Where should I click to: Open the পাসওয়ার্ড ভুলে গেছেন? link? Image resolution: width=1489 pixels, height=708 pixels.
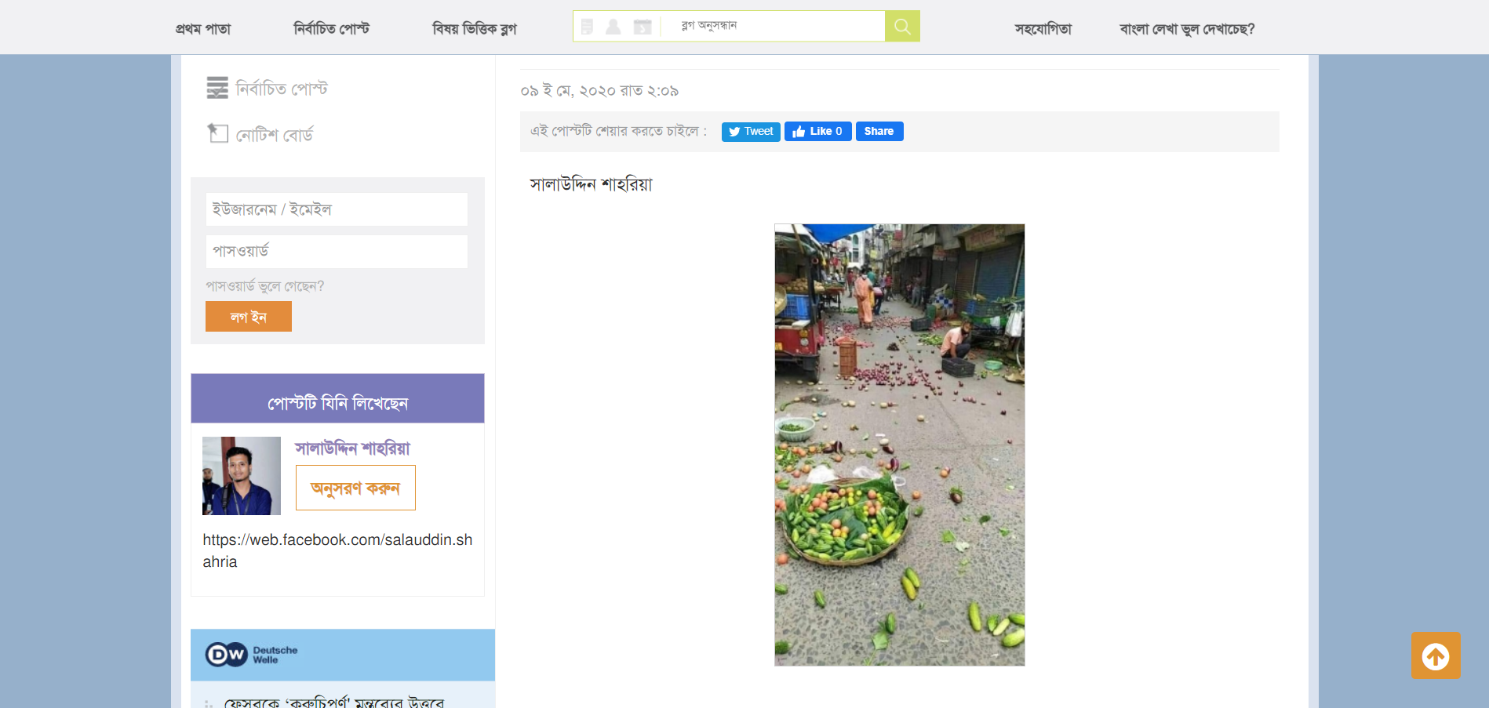265,286
